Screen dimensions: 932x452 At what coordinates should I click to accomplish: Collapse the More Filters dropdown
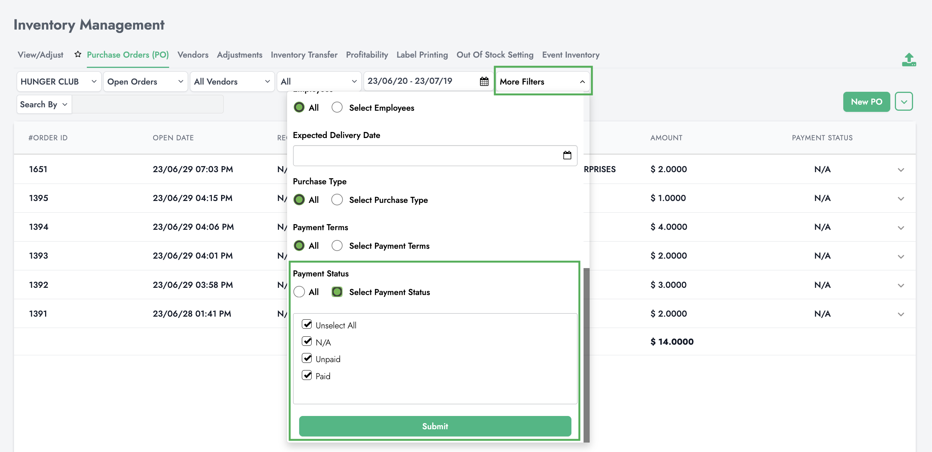tap(543, 82)
